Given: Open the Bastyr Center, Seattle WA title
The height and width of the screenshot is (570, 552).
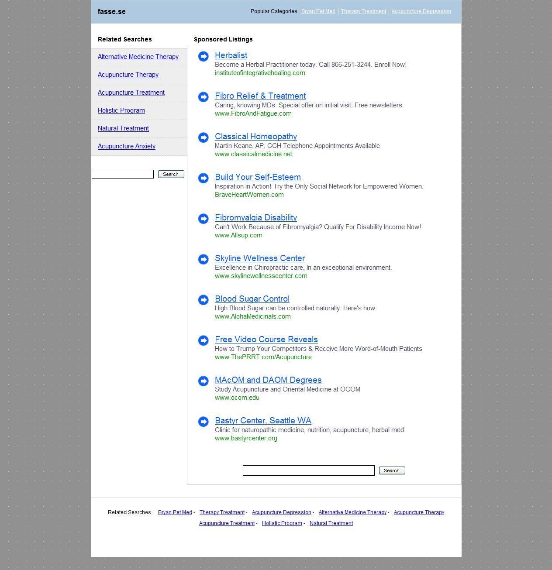Looking at the screenshot, I should 263,421.
